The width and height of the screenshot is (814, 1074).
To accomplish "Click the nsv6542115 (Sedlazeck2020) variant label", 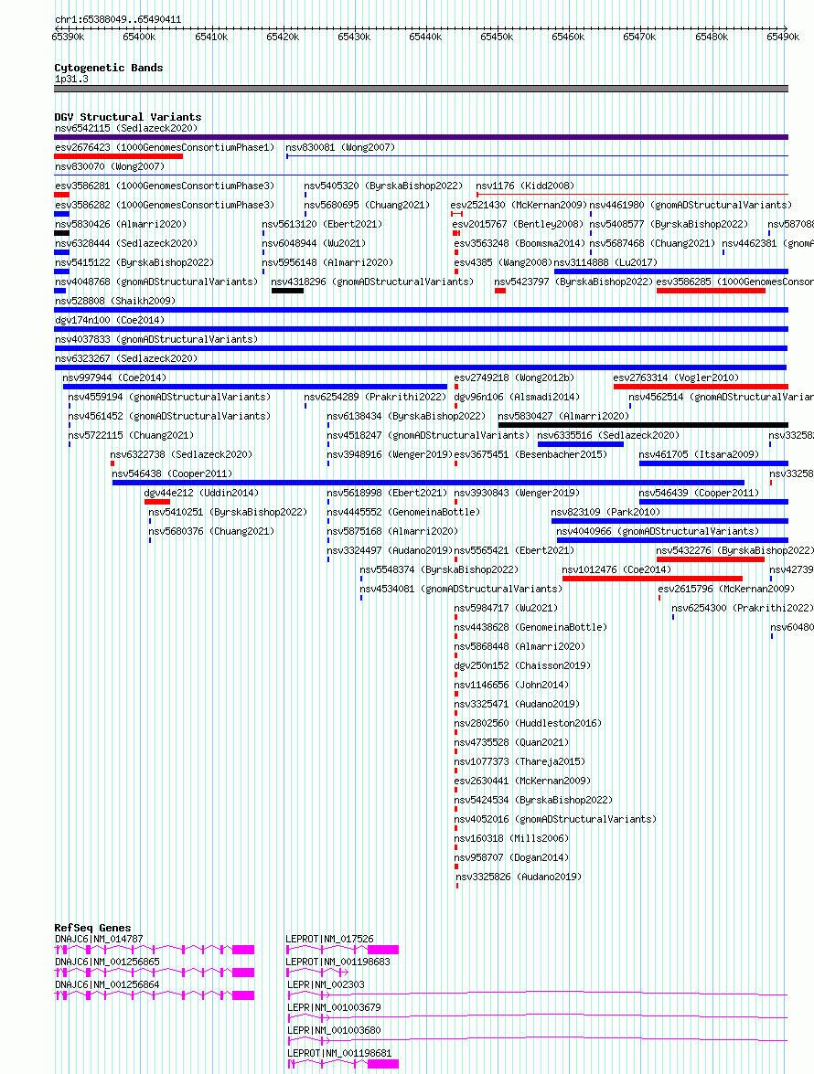I will coord(126,128).
